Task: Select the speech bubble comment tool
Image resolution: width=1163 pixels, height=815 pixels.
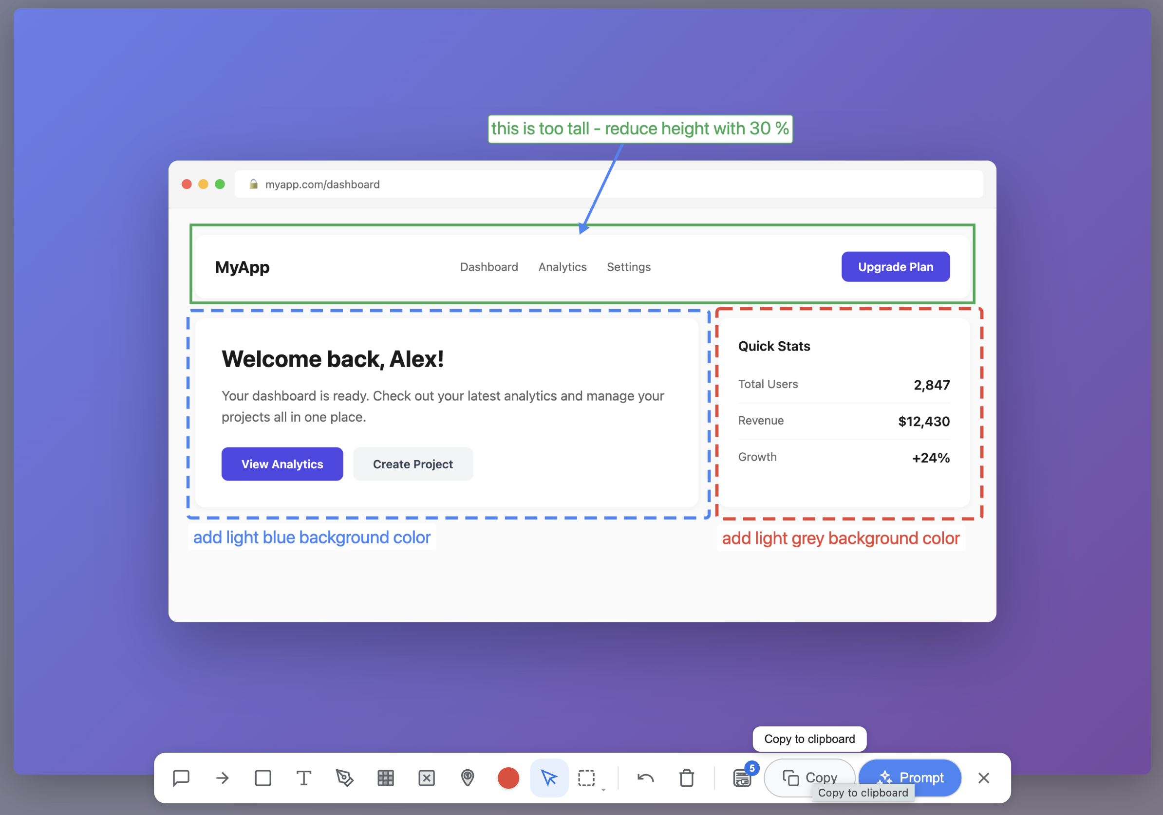Action: tap(181, 778)
